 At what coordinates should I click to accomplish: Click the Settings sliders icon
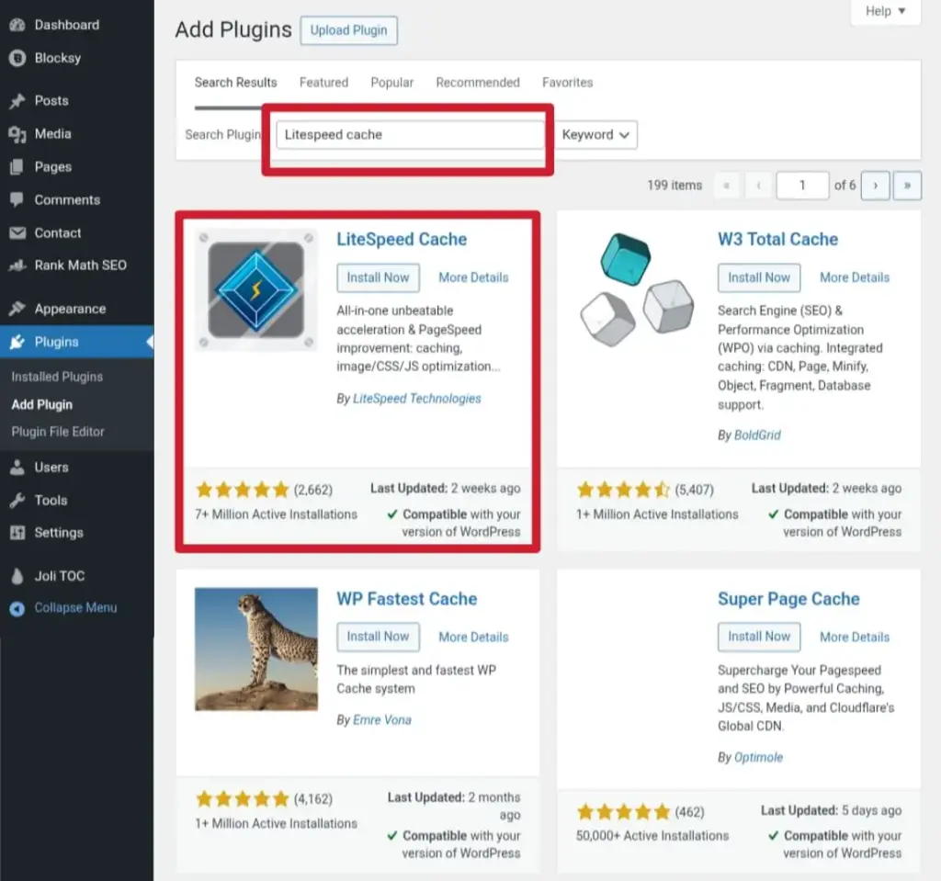pyautogui.click(x=17, y=532)
